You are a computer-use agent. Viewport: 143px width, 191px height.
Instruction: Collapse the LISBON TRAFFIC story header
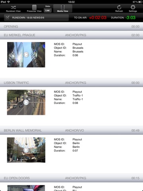[71, 83]
